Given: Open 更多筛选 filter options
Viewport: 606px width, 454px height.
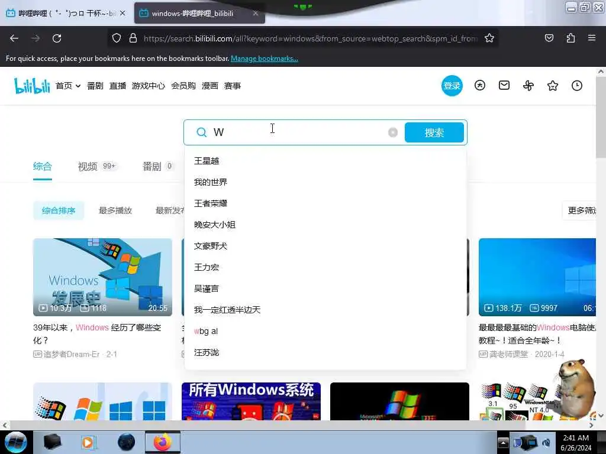Looking at the screenshot, I should pyautogui.click(x=580, y=210).
